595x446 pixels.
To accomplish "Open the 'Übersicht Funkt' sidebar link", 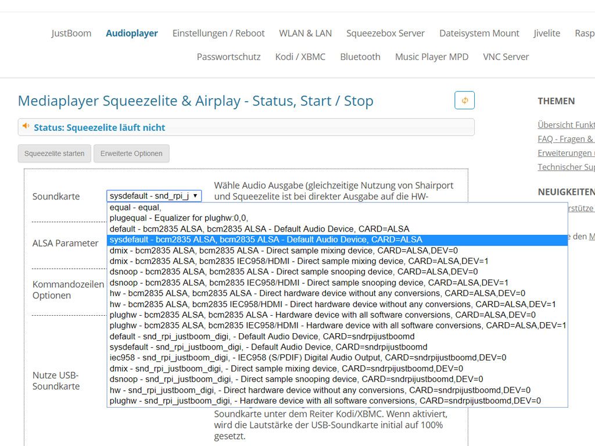I will pos(566,125).
